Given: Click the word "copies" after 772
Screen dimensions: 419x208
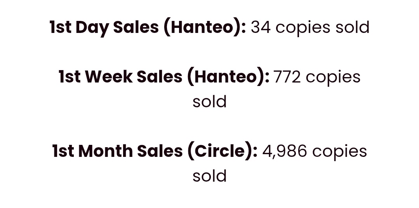Looking at the screenshot, I should pyautogui.click(x=333, y=78).
